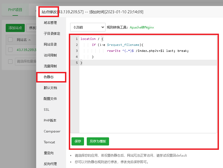Image resolution: width=223 pixels, height=168 pixels.
Task: Switch to the PHP项目 tab
Action: click(x=15, y=10)
